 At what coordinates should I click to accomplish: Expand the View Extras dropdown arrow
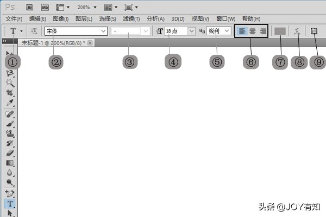click(68, 8)
